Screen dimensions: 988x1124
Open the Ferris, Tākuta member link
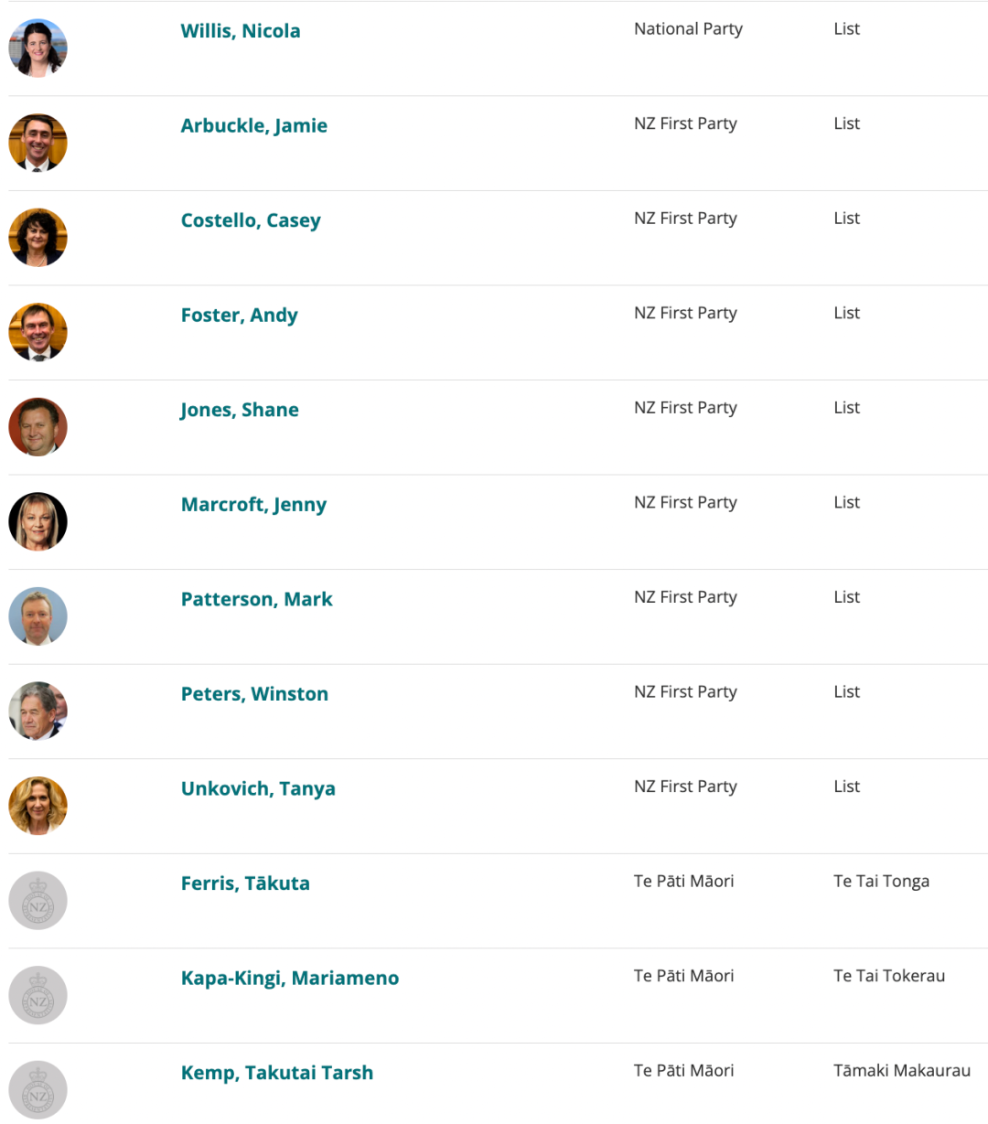click(245, 883)
